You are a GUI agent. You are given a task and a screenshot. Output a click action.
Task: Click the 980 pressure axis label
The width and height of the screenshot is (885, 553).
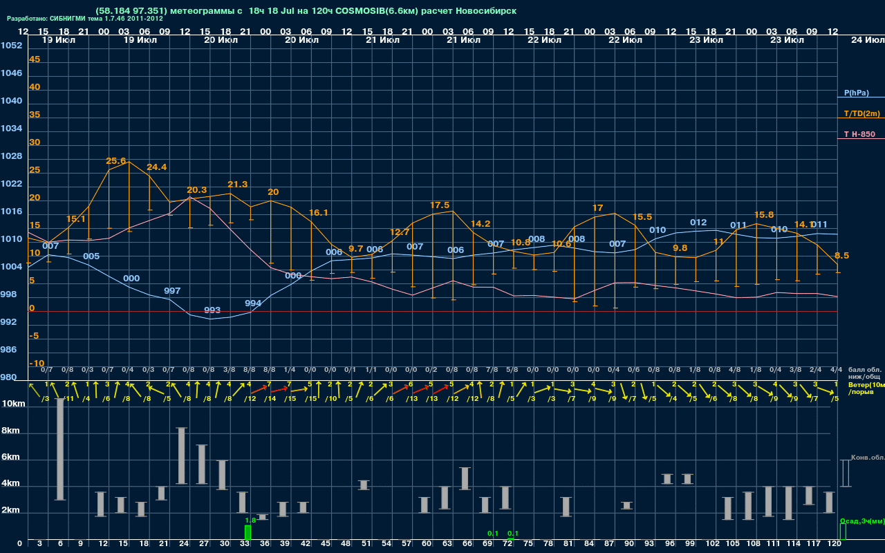coord(8,377)
